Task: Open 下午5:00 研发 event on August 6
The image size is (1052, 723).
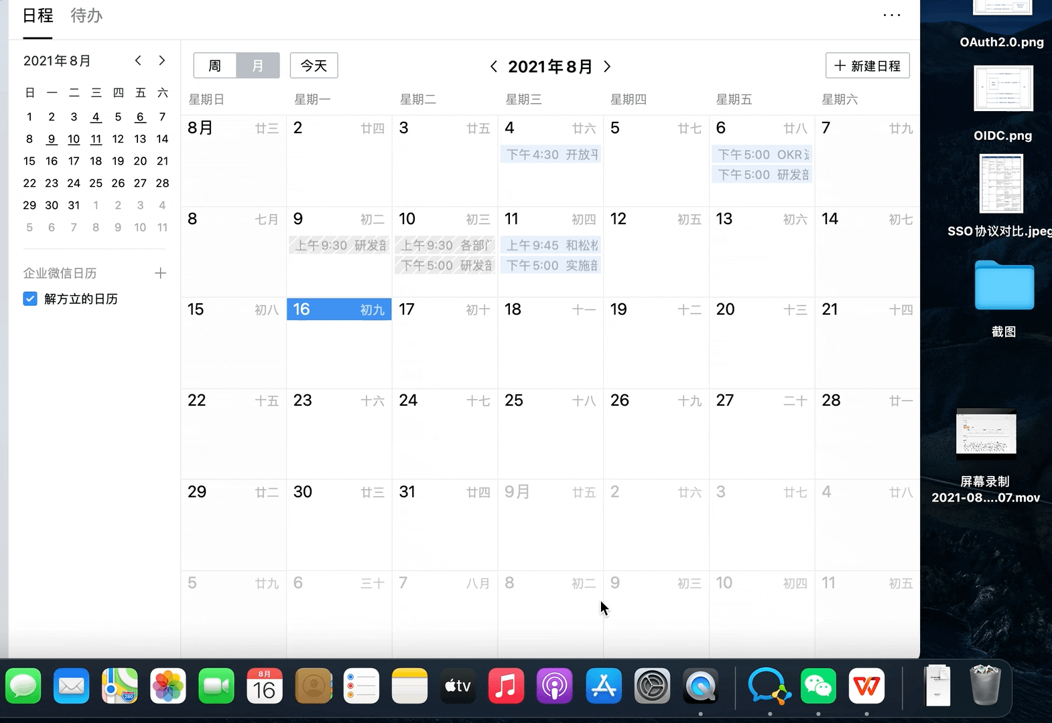Action: click(762, 175)
